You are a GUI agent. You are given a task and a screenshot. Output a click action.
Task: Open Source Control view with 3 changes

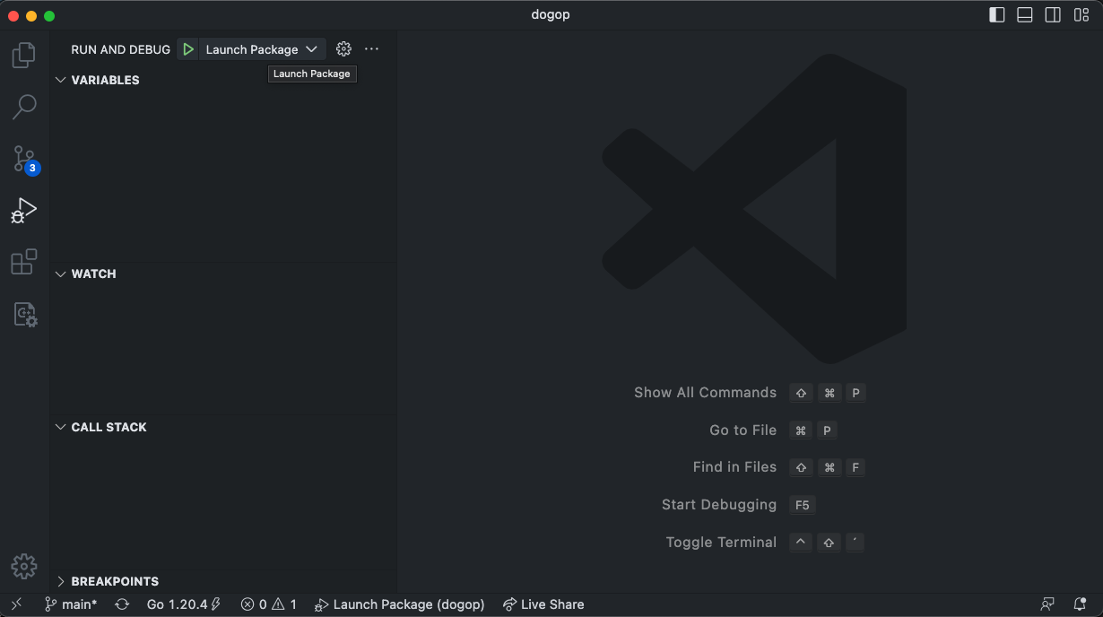pos(24,159)
